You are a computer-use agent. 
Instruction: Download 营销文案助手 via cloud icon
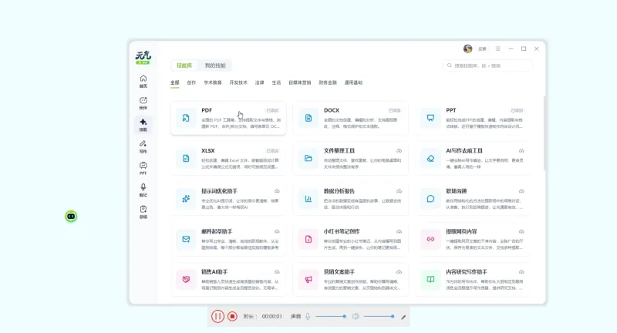(x=399, y=272)
